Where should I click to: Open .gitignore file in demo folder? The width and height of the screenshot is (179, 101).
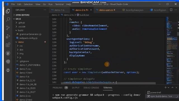24,61
